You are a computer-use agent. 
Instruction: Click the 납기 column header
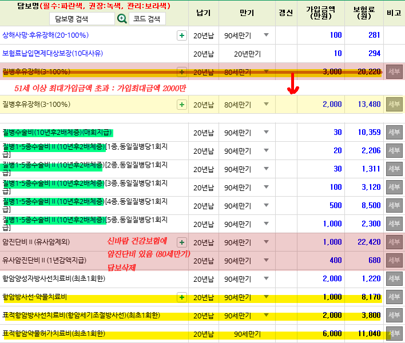click(x=204, y=13)
